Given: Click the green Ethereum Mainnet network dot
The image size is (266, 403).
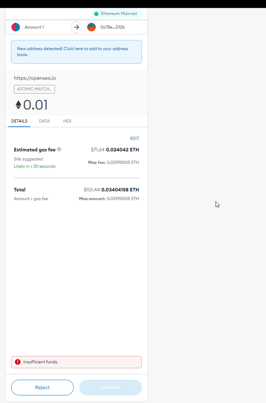Looking at the screenshot, I should tap(96, 14).
